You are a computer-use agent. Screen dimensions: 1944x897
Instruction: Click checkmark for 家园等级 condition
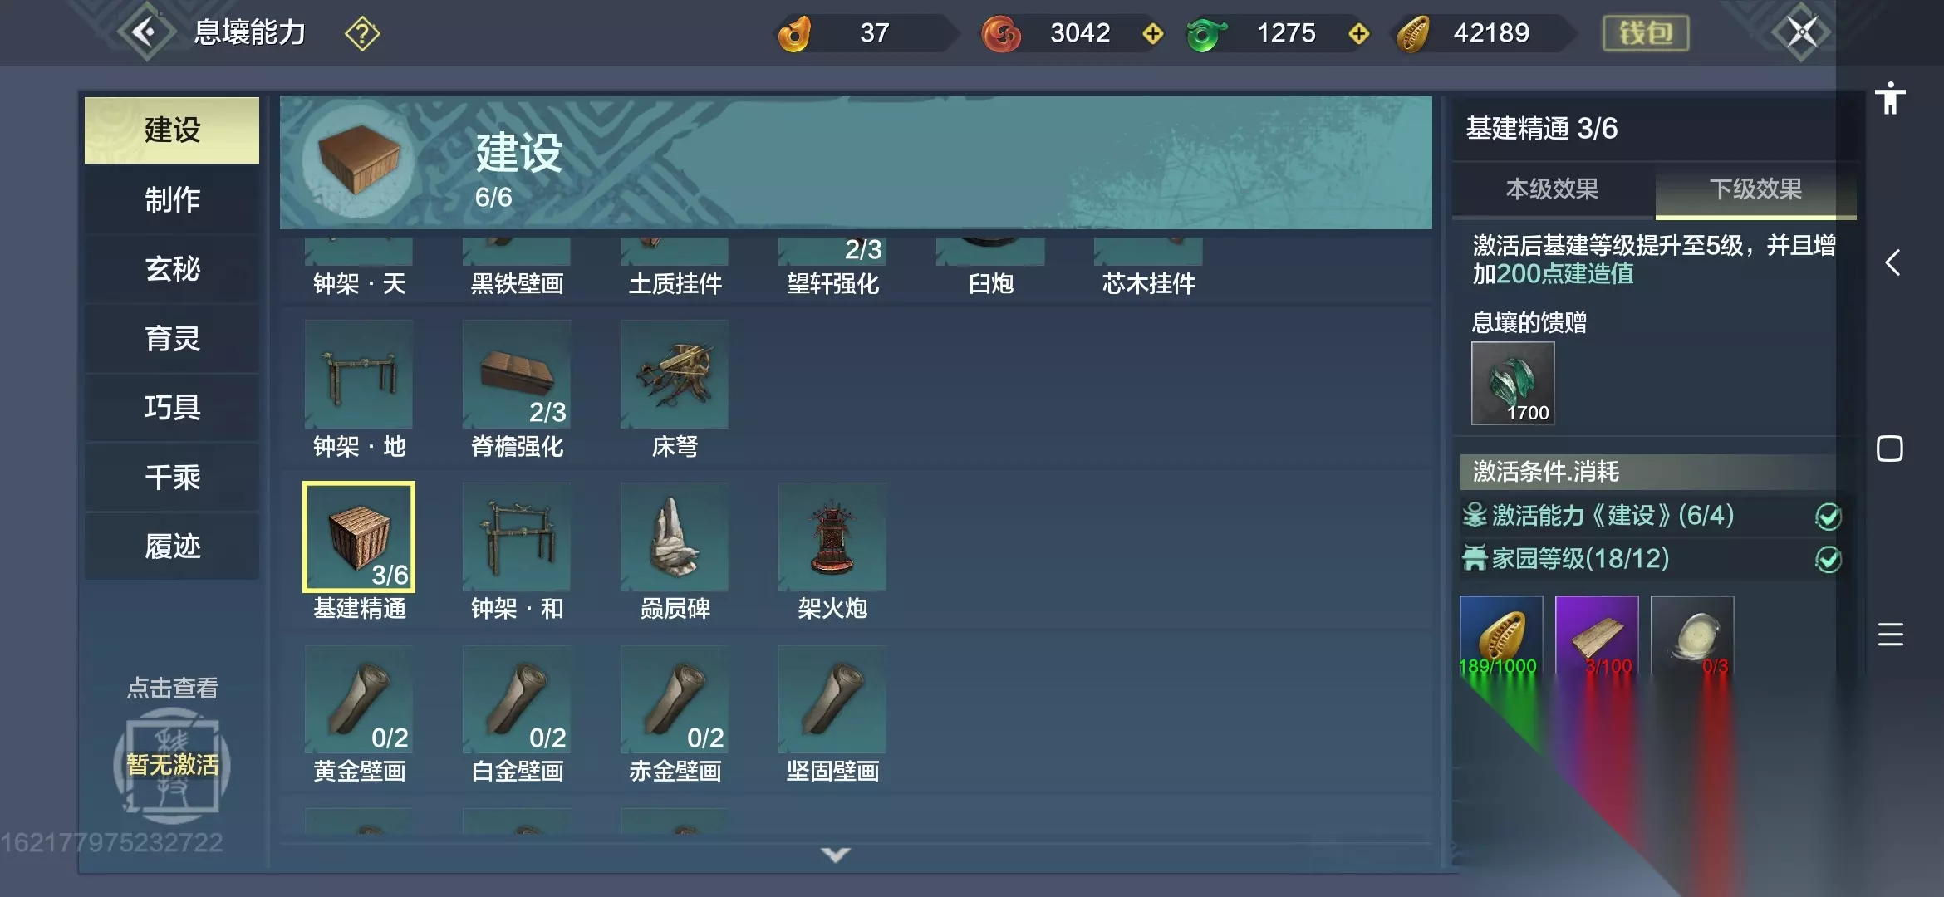click(1828, 560)
